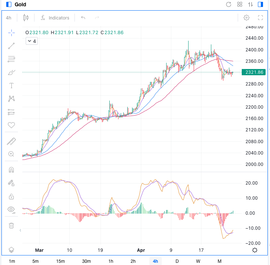The width and height of the screenshot is (270, 265).
Task: Click the undo arrow button
Action: coord(83,18)
